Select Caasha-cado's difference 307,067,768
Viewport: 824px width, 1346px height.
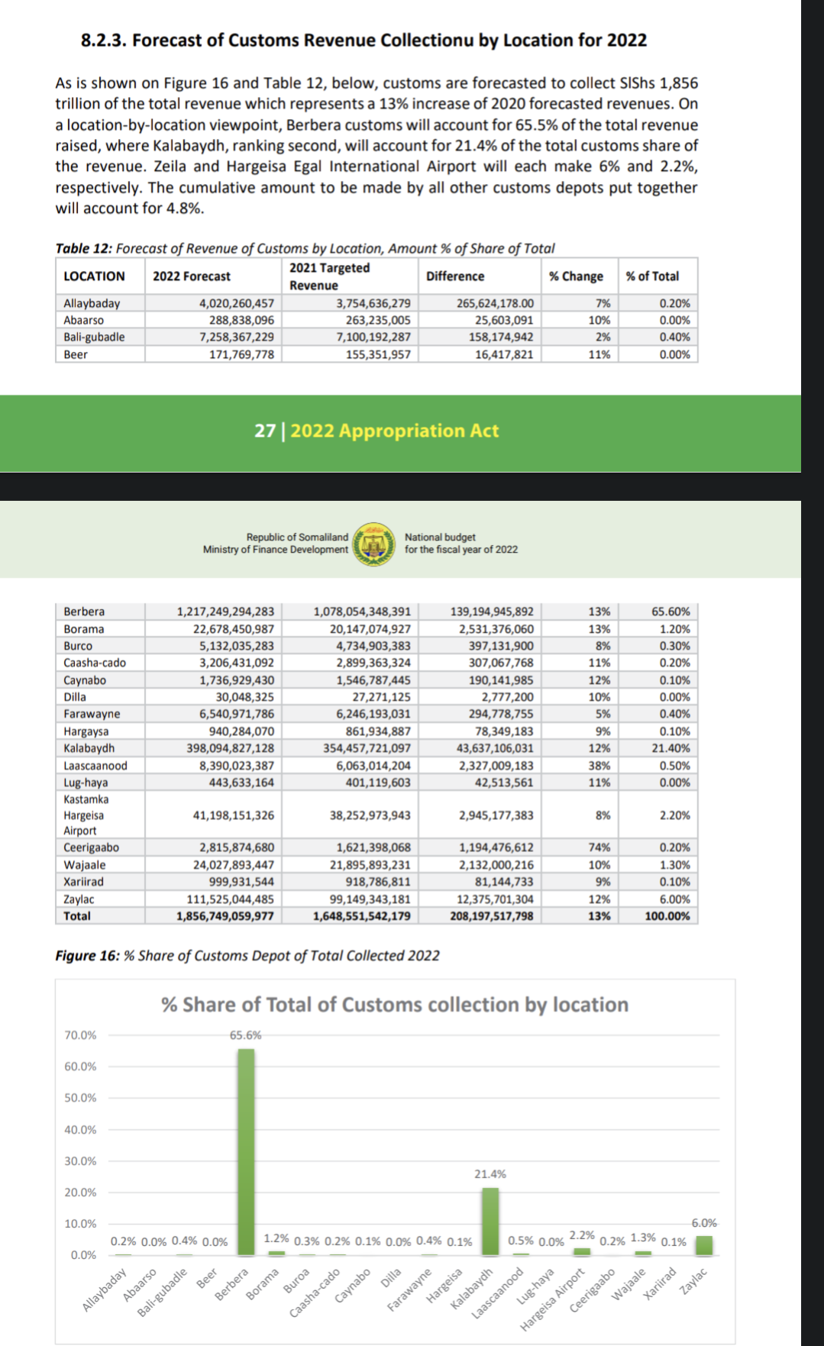pyautogui.click(x=501, y=663)
